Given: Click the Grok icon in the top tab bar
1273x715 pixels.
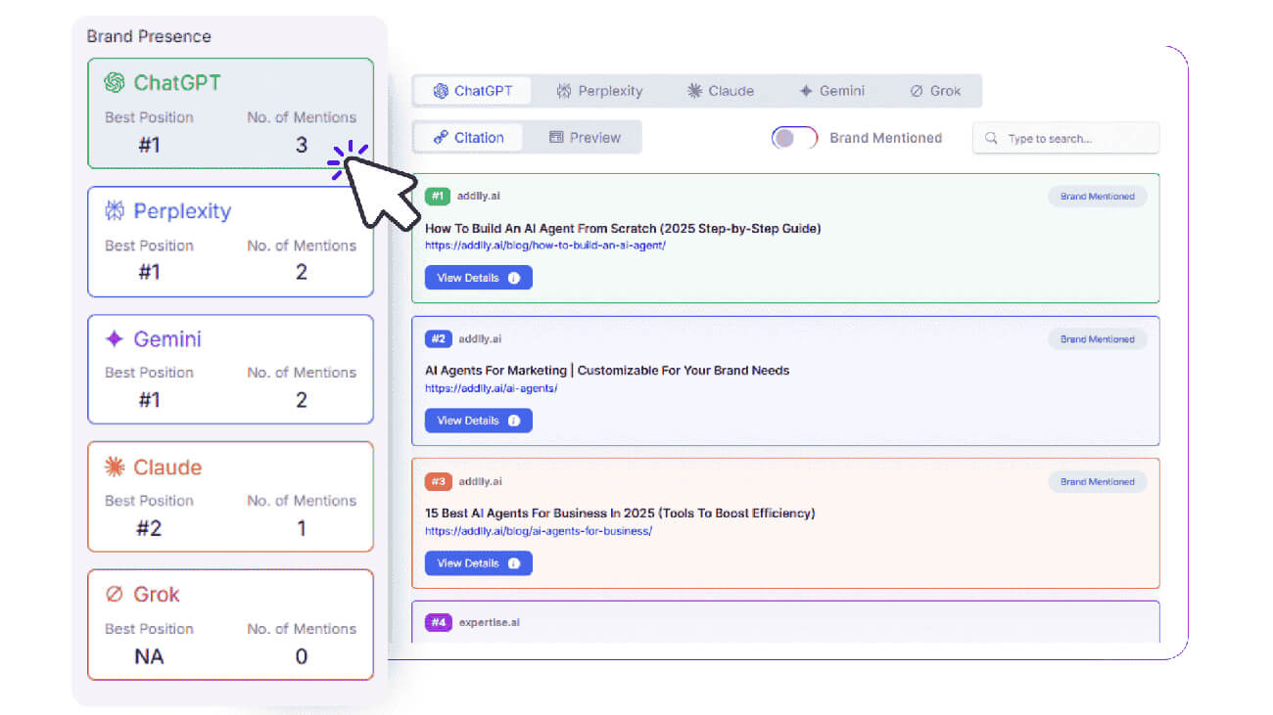Looking at the screenshot, I should pos(917,91).
